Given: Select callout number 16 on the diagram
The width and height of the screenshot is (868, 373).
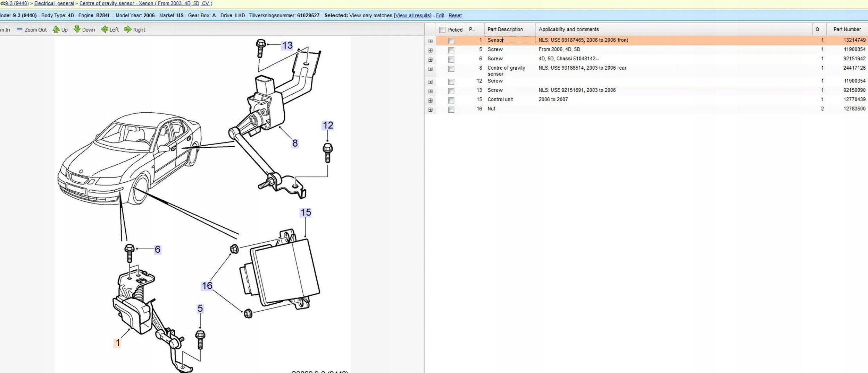Looking at the screenshot, I should (x=207, y=286).
